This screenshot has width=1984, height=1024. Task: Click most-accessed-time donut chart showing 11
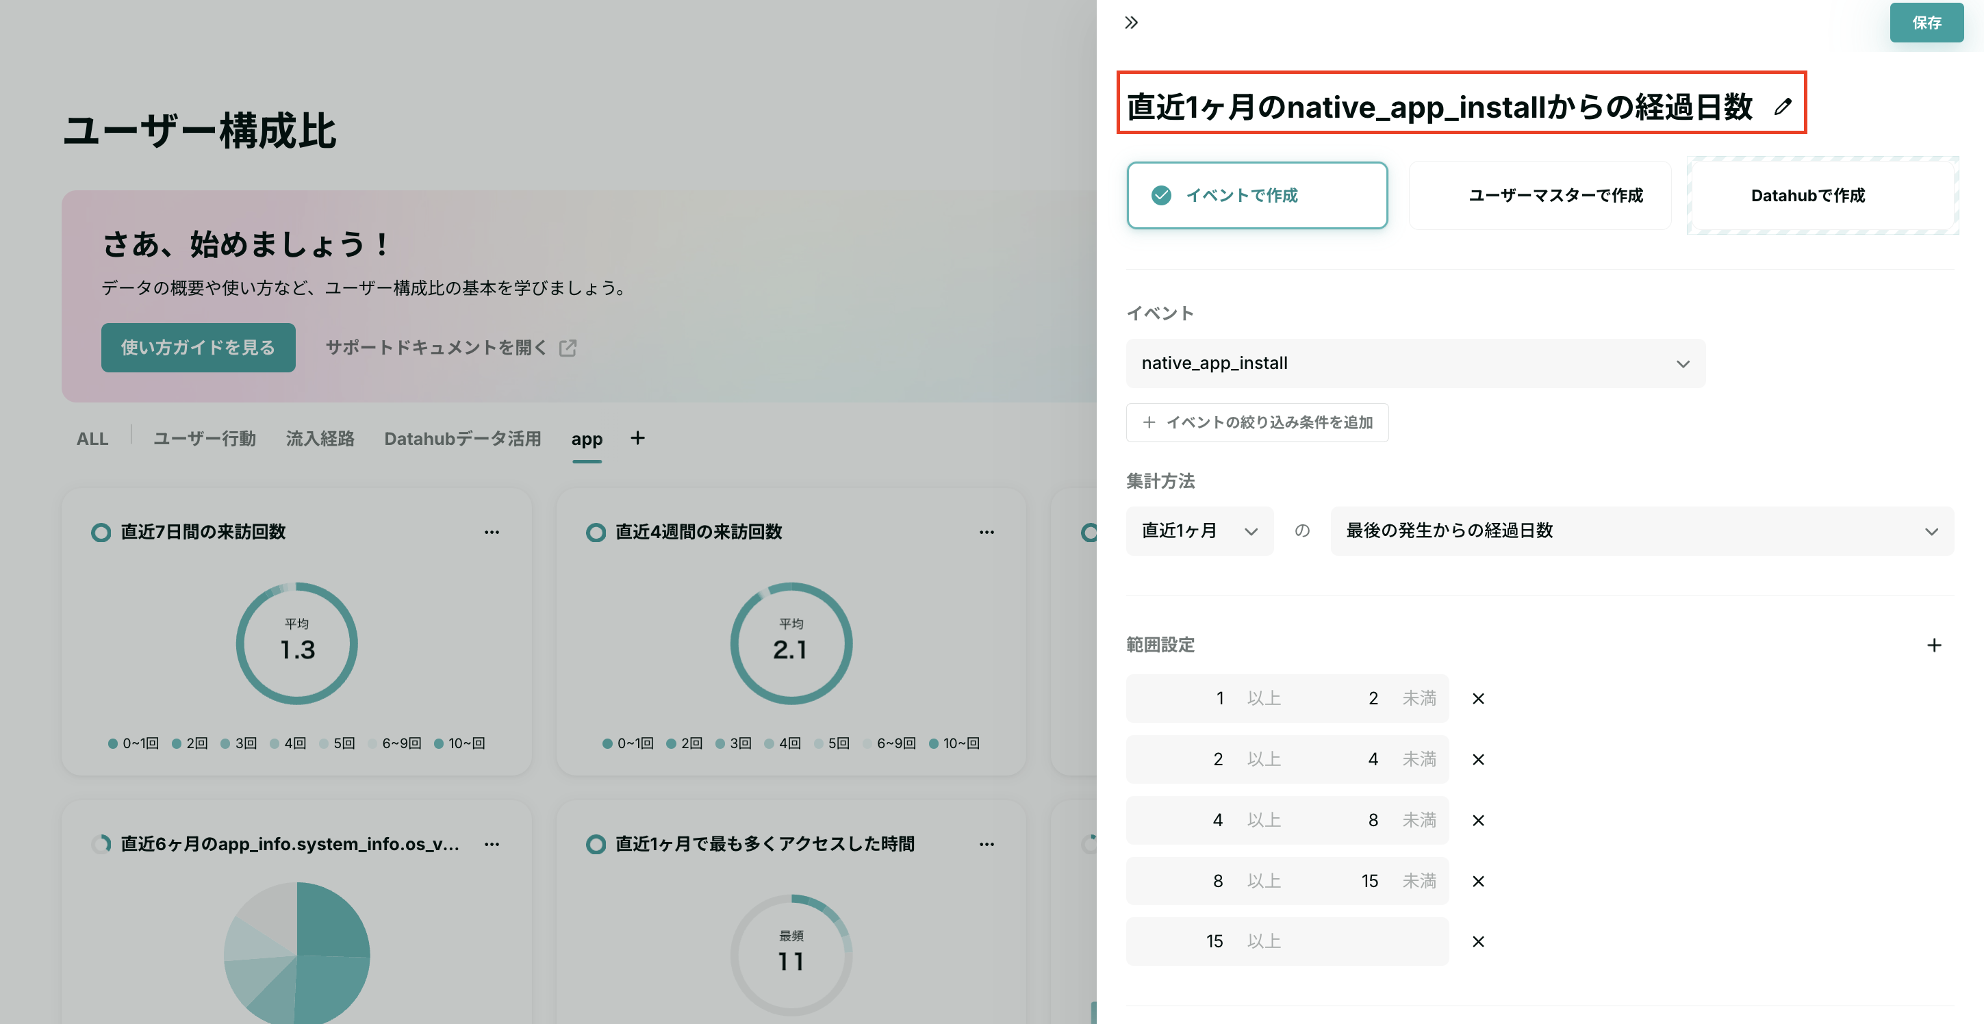tap(791, 955)
